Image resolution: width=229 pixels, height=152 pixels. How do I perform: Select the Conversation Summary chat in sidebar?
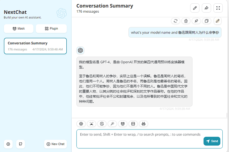tap(35, 46)
